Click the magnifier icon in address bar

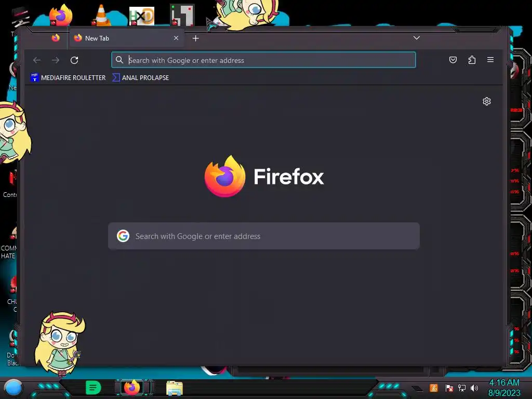pyautogui.click(x=119, y=60)
